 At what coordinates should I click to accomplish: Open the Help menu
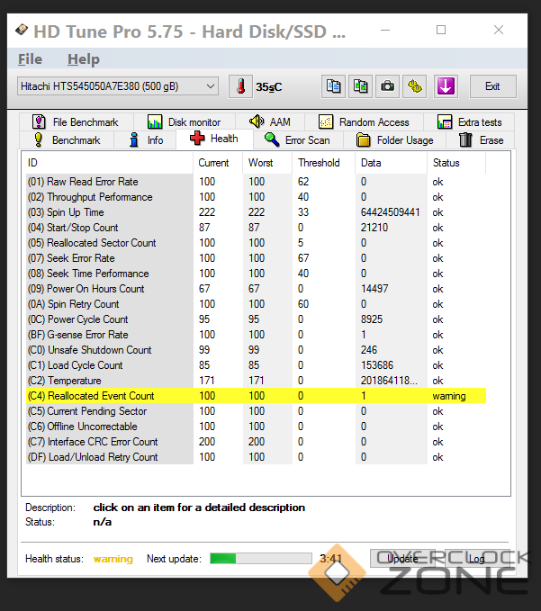point(84,59)
